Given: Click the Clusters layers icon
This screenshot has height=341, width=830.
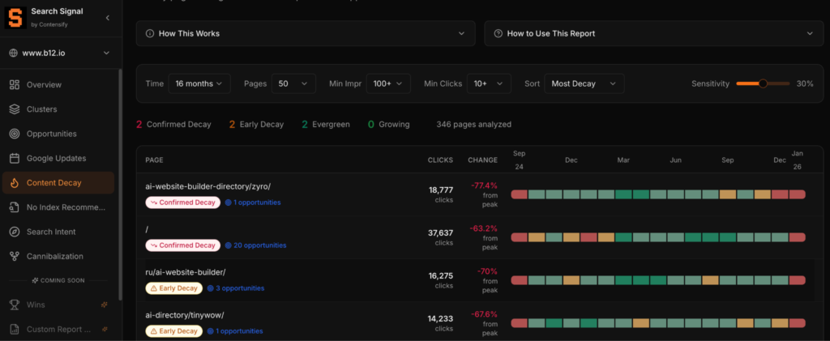Looking at the screenshot, I should tap(14, 109).
